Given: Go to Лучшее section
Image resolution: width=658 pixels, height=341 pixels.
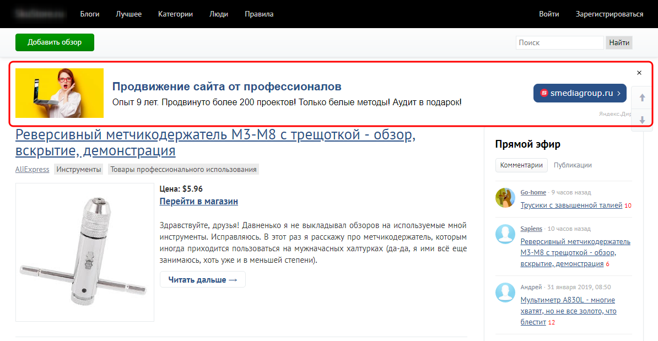Looking at the screenshot, I should pos(128,14).
